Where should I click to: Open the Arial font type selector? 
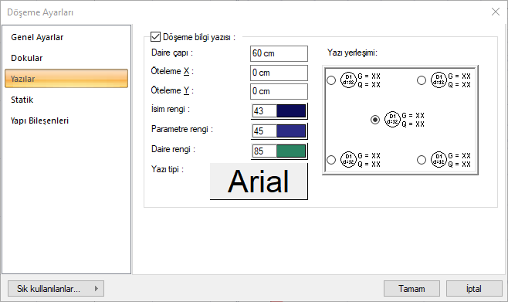coord(259,182)
